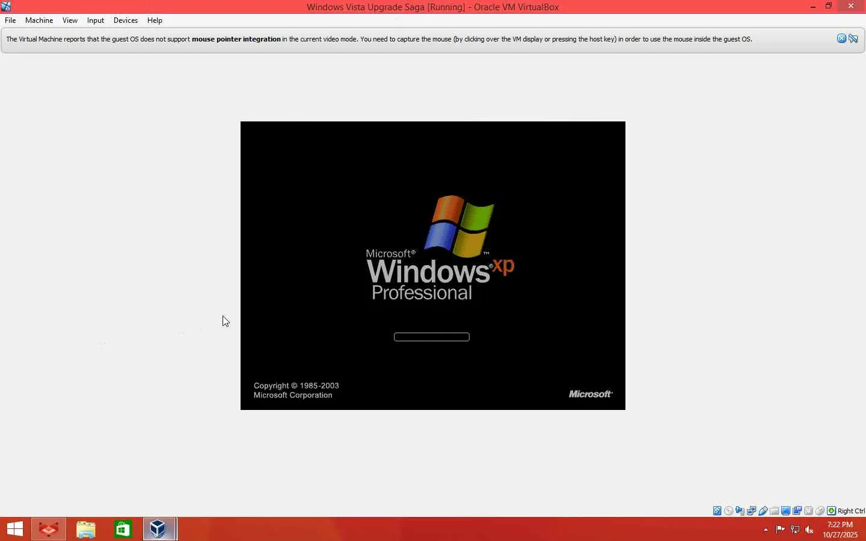Click the hard disk activity indicator
Viewport: 866px width, 541px height.
click(x=717, y=511)
